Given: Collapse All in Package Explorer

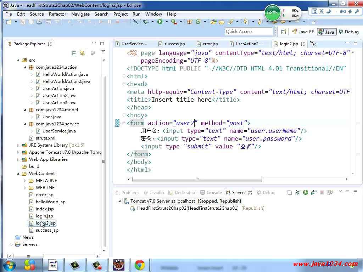Looking at the screenshot, I should [74, 53].
